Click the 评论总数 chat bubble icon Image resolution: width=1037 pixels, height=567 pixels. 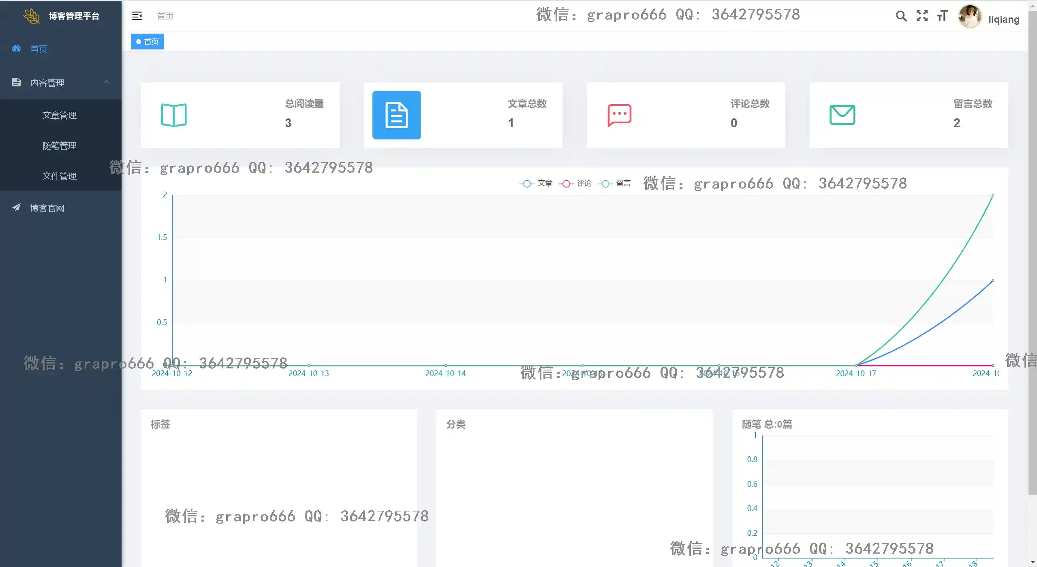[619, 115]
